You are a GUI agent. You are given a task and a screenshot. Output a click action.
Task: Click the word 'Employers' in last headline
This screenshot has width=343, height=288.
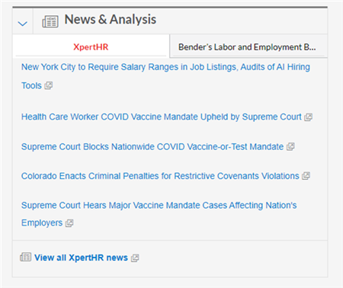tap(42, 222)
